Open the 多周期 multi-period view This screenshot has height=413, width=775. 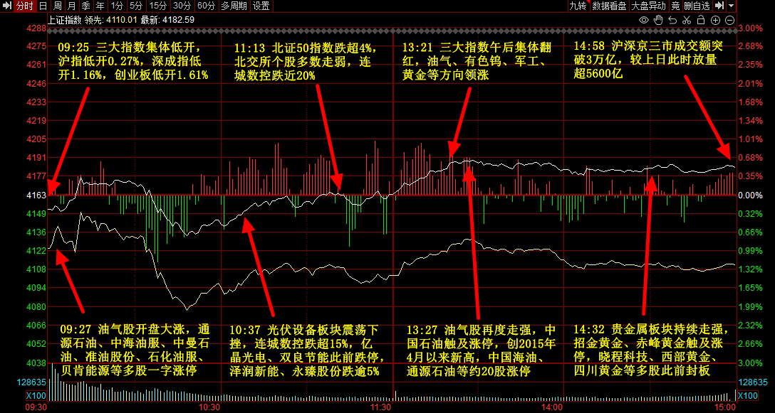click(x=234, y=6)
